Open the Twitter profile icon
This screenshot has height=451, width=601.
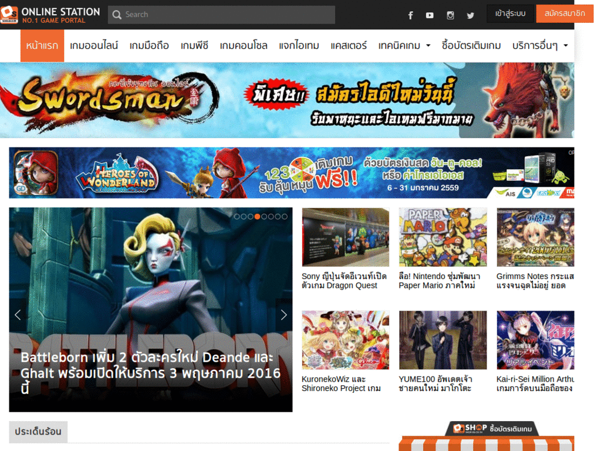[x=470, y=15]
